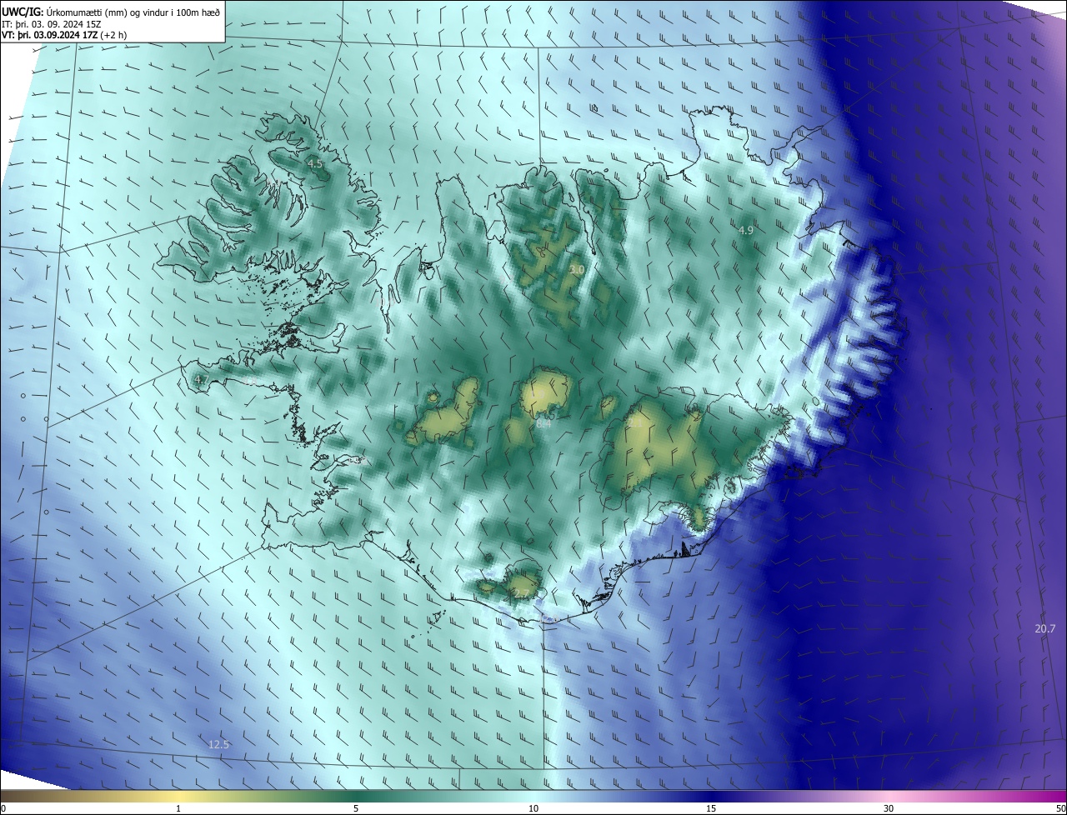Click the 12.5 value label over the southwest ocean
1067x815 pixels.
pyautogui.click(x=218, y=744)
